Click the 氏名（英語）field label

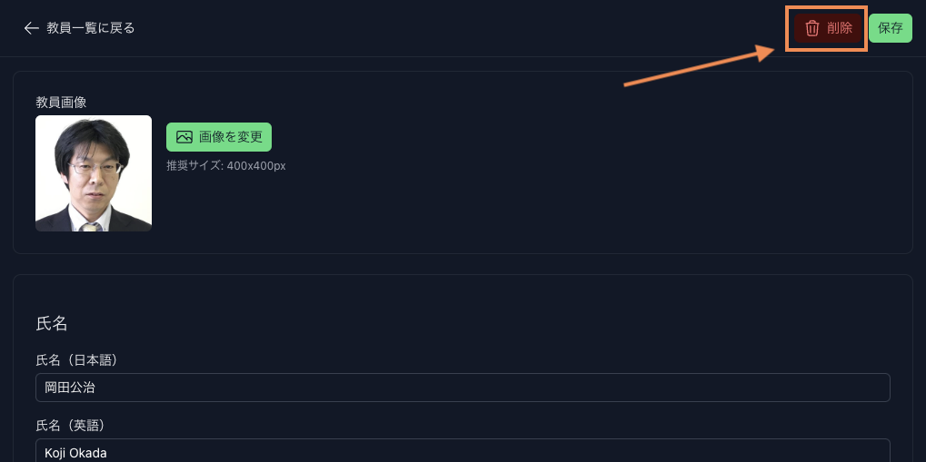(77, 425)
